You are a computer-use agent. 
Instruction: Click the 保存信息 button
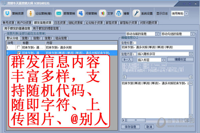(x=130, y=127)
